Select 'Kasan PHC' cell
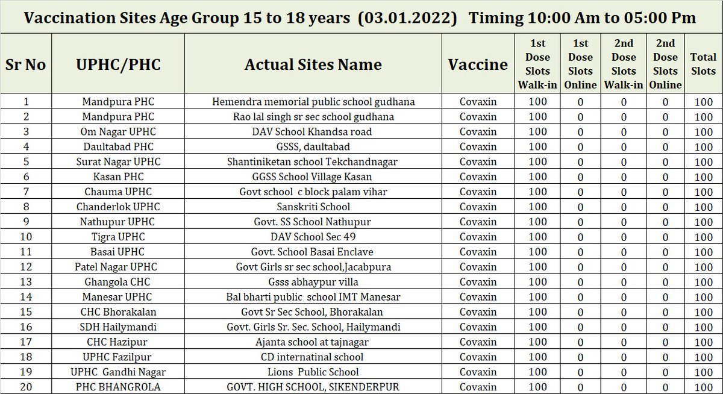 click(x=118, y=177)
